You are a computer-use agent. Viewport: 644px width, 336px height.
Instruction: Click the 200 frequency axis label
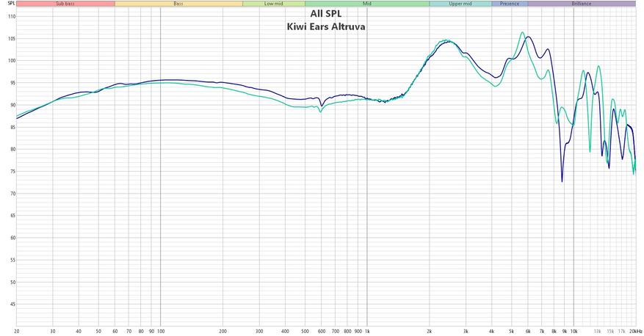click(x=222, y=331)
